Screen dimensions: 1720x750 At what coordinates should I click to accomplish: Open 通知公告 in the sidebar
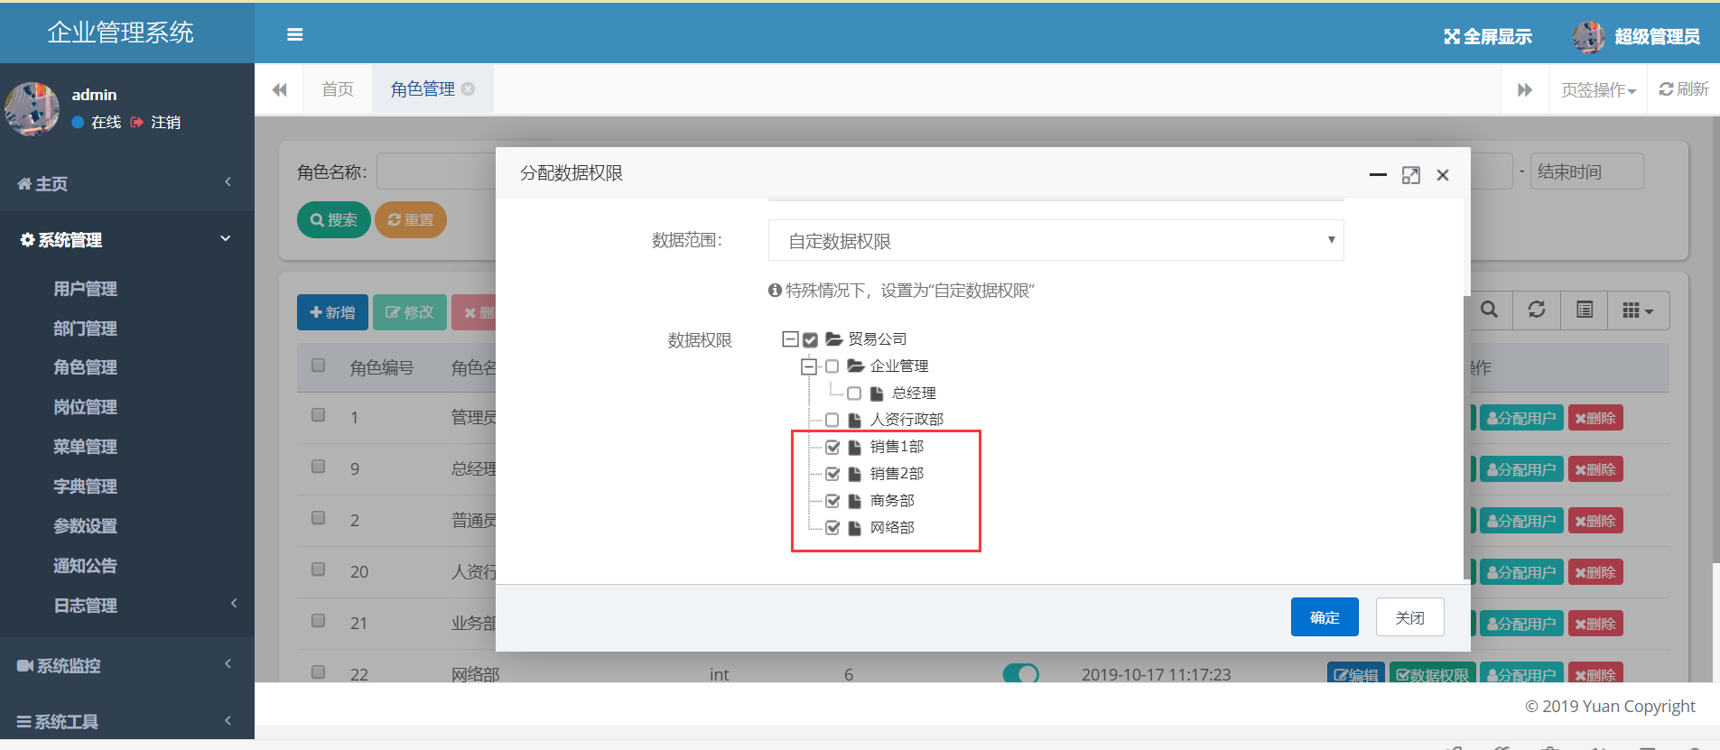click(x=85, y=566)
